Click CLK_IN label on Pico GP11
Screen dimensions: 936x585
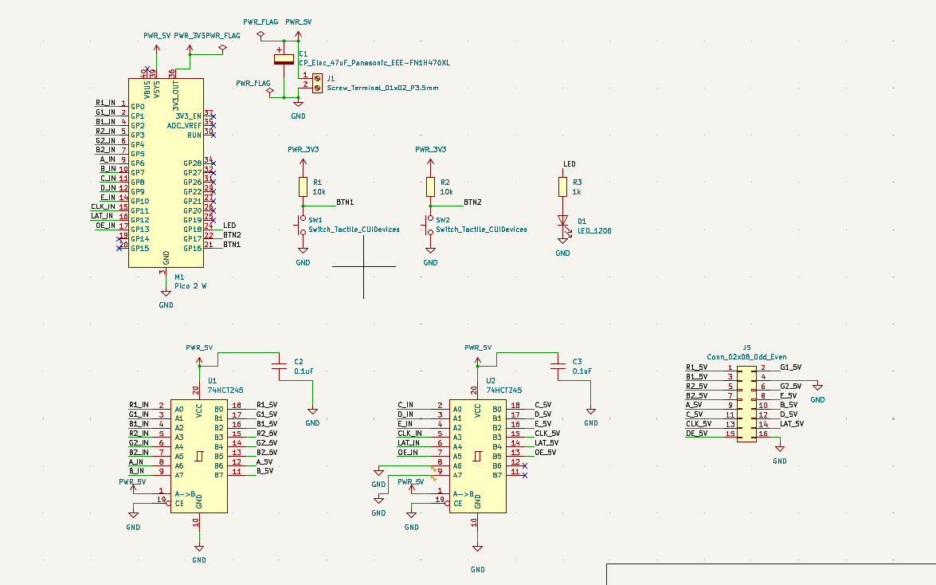tap(104, 206)
